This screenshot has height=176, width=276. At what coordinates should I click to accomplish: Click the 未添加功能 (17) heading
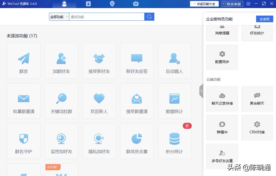click(x=22, y=36)
